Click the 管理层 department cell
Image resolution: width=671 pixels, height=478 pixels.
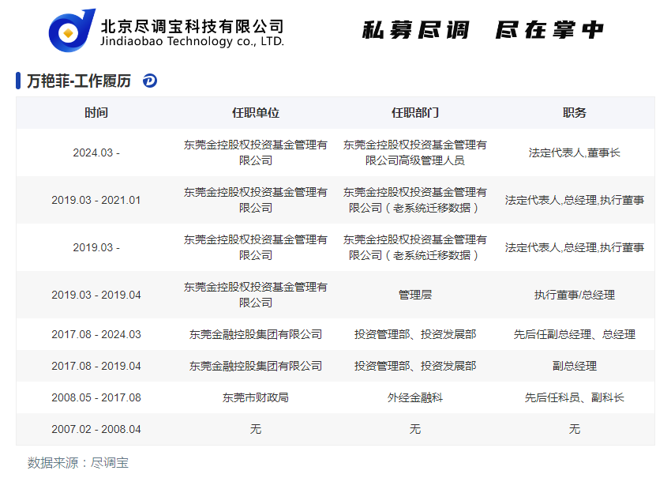coord(414,295)
